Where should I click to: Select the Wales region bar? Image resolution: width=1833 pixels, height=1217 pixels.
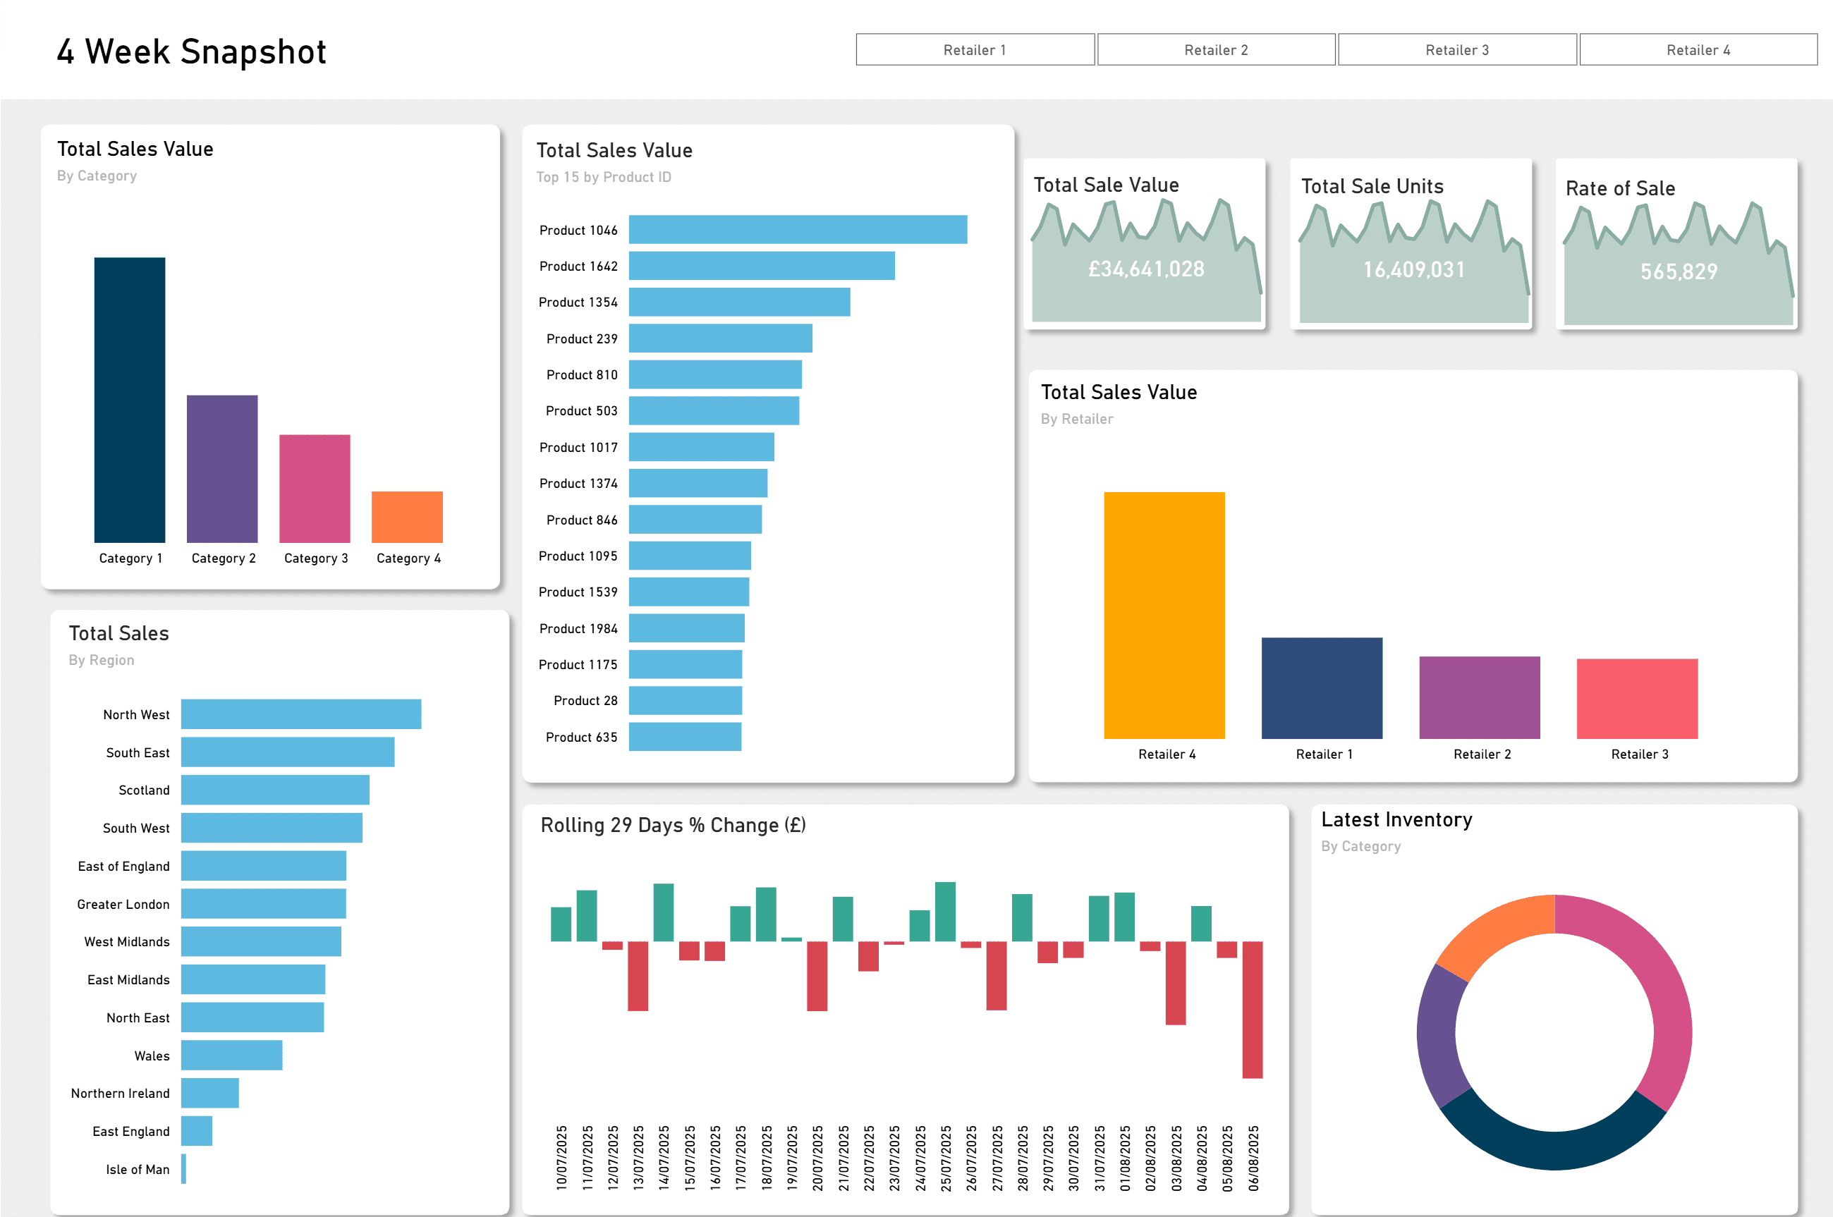point(231,1056)
